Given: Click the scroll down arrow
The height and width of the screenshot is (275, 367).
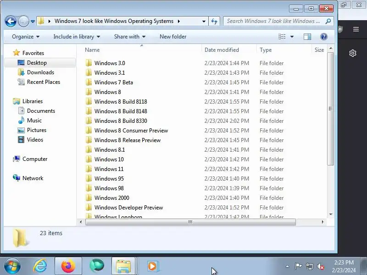Looking at the screenshot, I should tap(331, 214).
